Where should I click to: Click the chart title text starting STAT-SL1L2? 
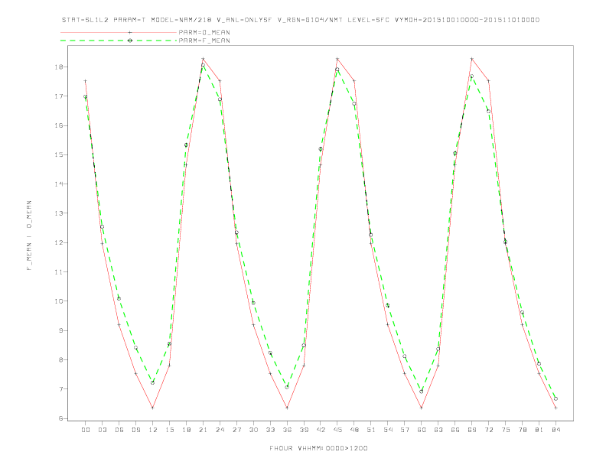[300, 20]
